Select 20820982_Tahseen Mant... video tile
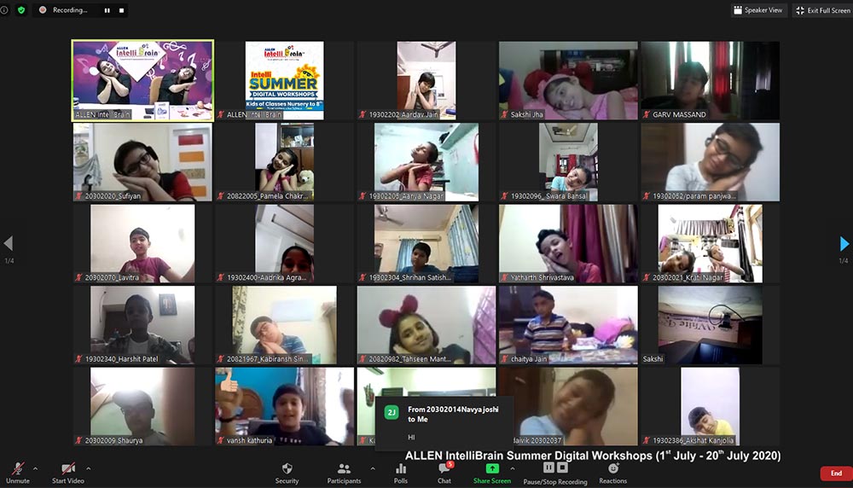Image resolution: width=853 pixels, height=488 pixels. pos(426,325)
